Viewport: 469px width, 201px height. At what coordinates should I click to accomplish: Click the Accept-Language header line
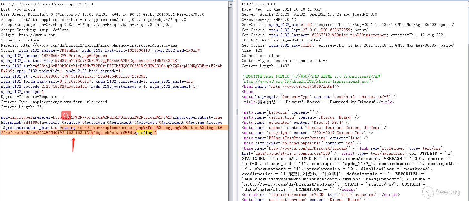(x=86, y=25)
